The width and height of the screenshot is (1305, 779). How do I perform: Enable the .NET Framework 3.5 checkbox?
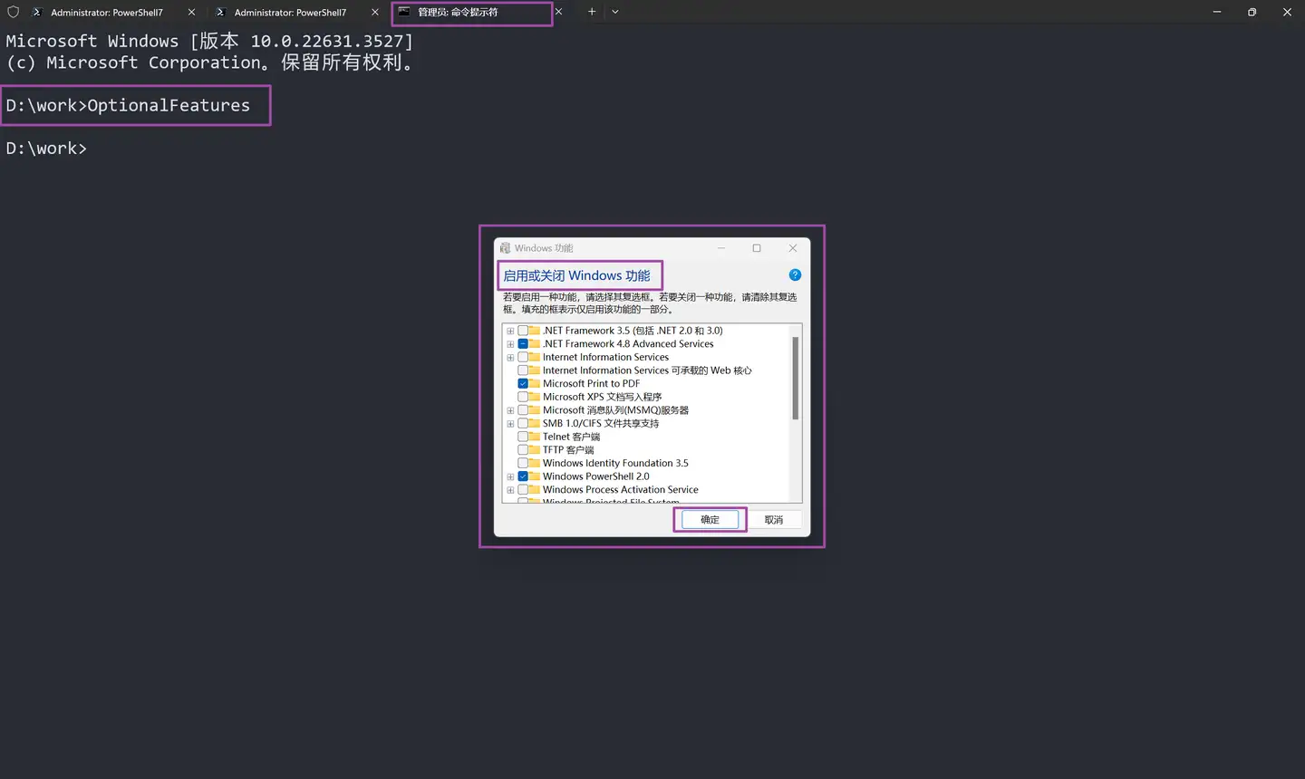[x=523, y=331]
